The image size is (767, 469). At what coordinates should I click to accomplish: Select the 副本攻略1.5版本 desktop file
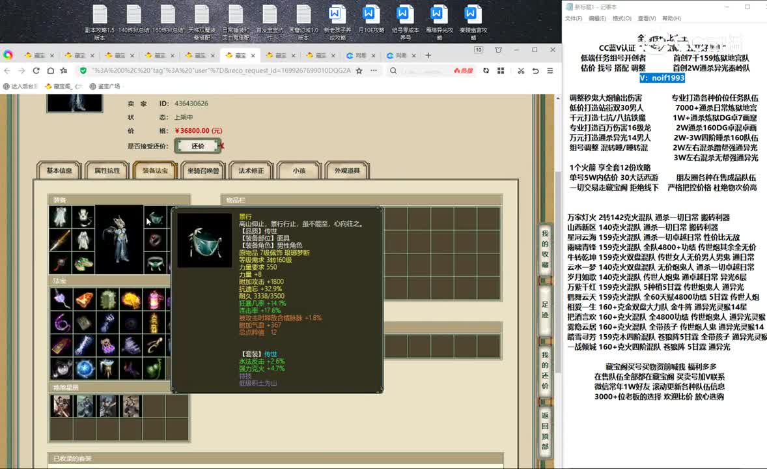pyautogui.click(x=100, y=22)
